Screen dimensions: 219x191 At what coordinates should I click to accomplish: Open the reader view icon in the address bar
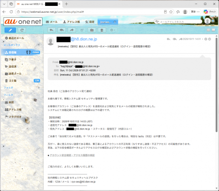(165, 12)
